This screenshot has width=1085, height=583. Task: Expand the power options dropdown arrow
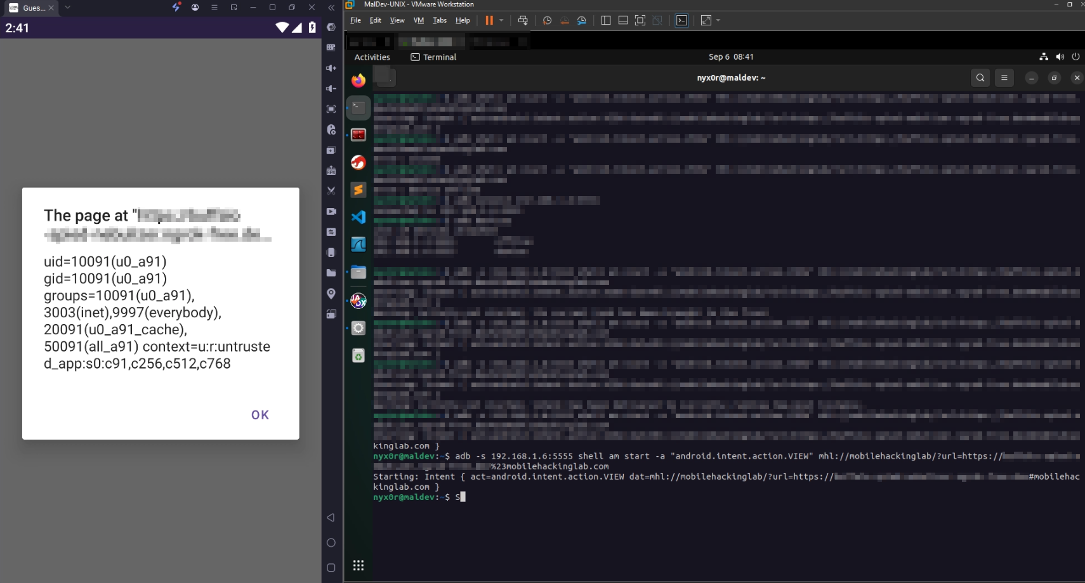(501, 20)
